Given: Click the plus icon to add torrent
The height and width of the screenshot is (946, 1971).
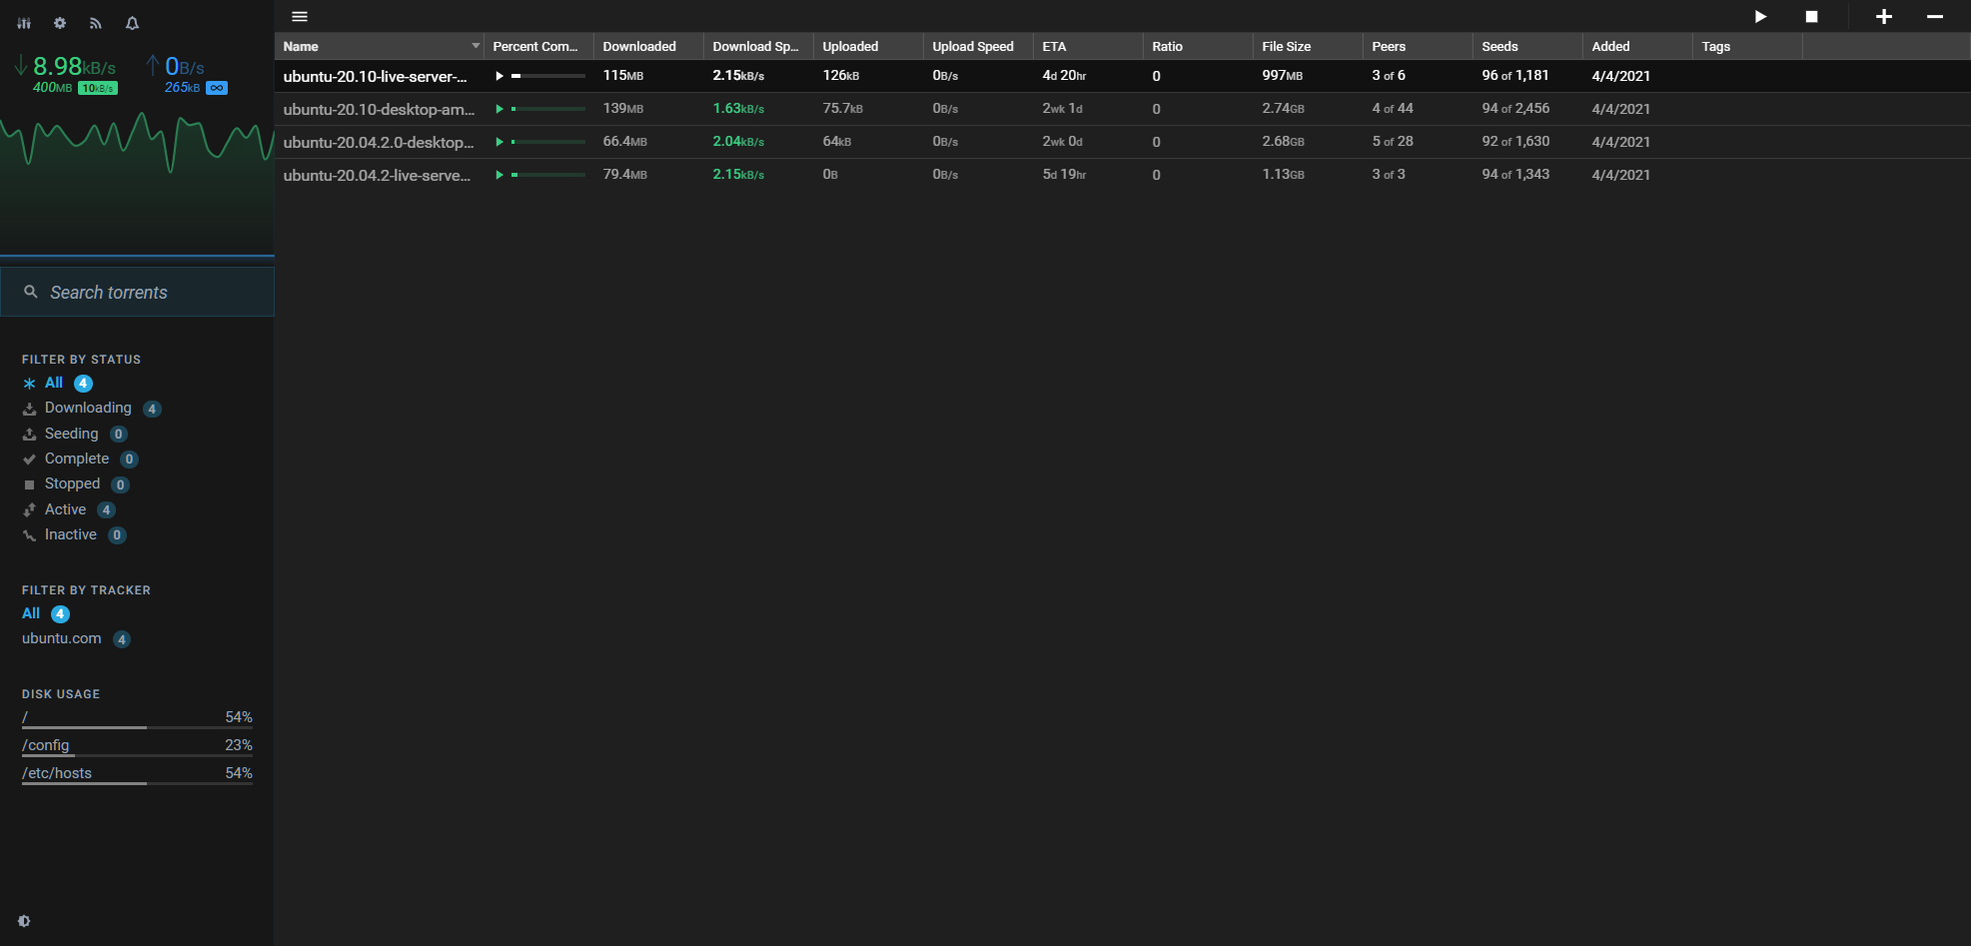Looking at the screenshot, I should click(1883, 17).
